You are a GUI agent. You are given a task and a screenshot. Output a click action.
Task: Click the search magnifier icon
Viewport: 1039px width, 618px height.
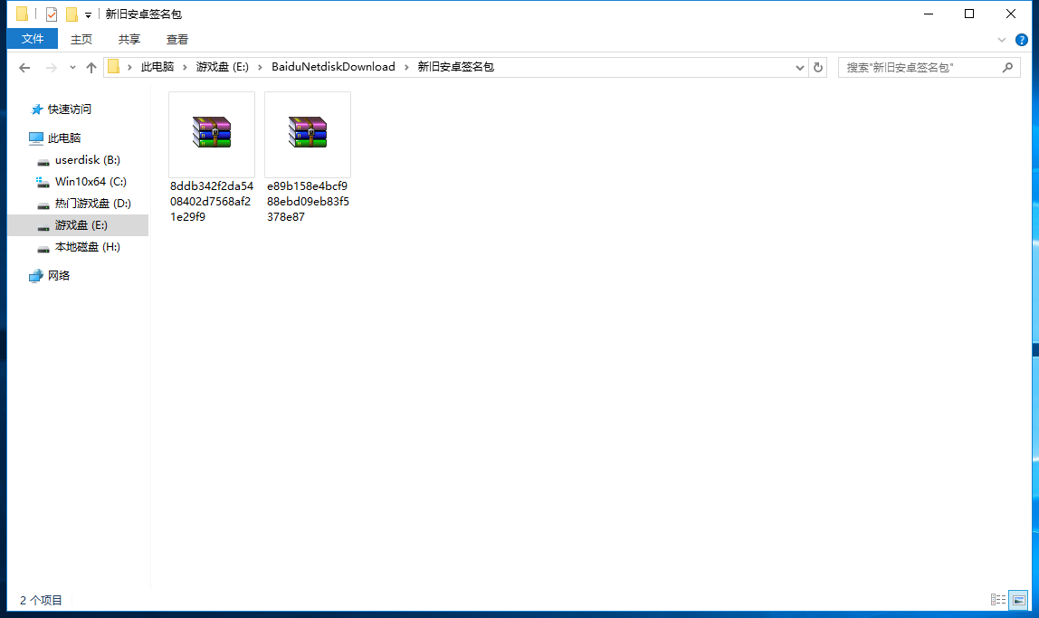pos(1007,68)
